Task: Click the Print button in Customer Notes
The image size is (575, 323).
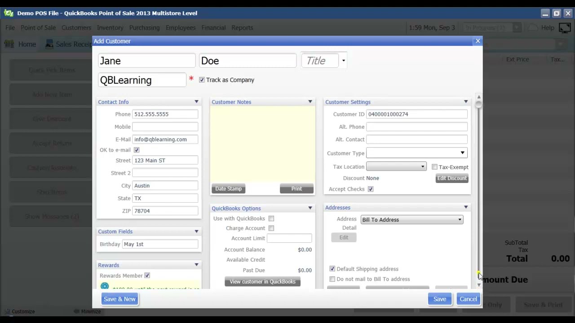Action: coord(296,188)
